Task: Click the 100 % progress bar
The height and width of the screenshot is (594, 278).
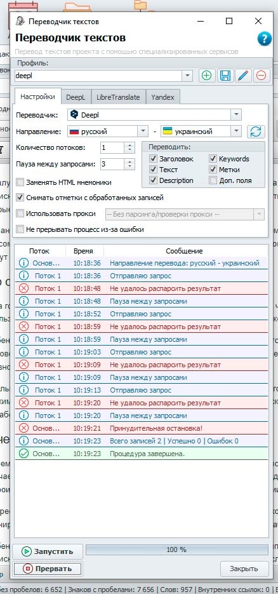Action: coord(176,550)
